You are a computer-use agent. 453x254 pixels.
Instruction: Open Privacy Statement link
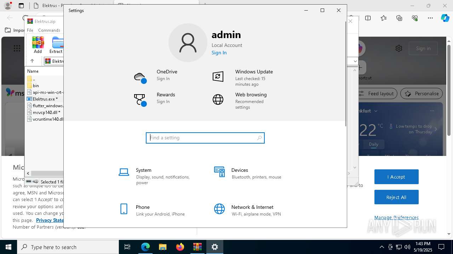tap(50, 220)
